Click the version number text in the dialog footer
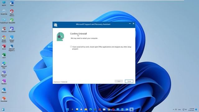Viewport: 199px width, 112px height. 60,82
